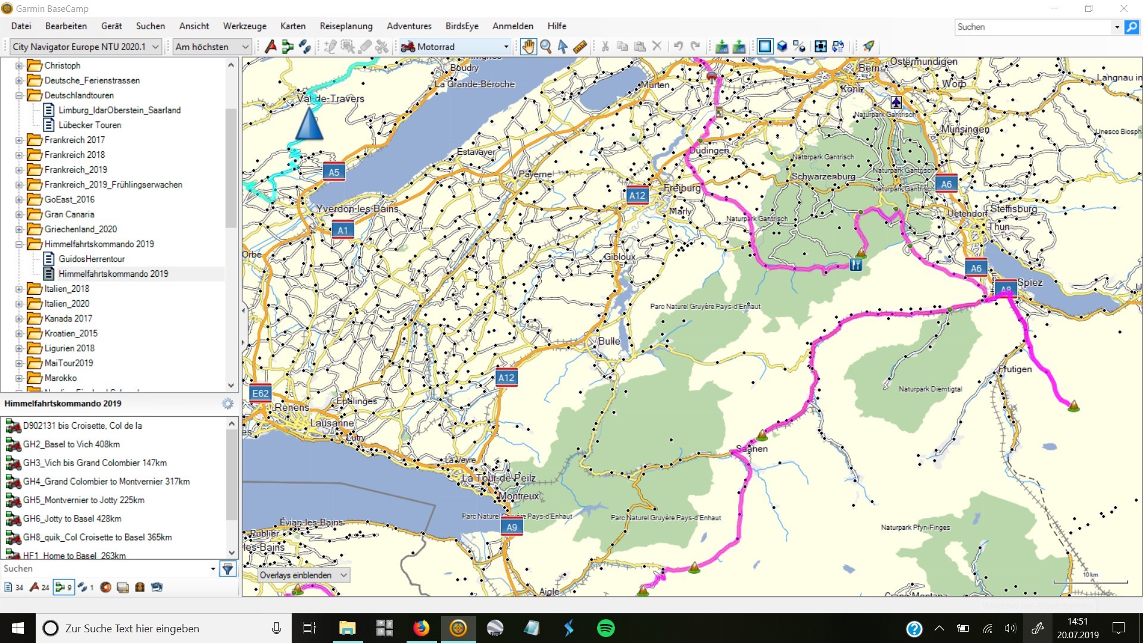This screenshot has width=1143, height=643.
Task: Open the Motorrad activity profile dropdown
Action: coord(506,46)
